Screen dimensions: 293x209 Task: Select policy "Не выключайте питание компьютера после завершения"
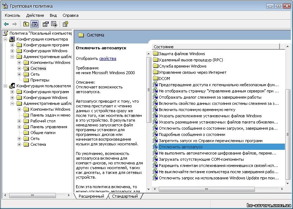pyautogui.click(x=218, y=172)
